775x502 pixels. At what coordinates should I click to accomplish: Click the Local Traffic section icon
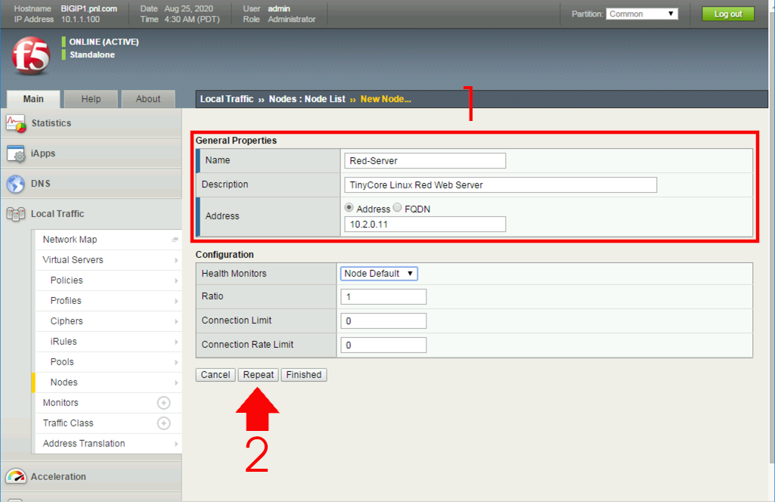tap(15, 213)
